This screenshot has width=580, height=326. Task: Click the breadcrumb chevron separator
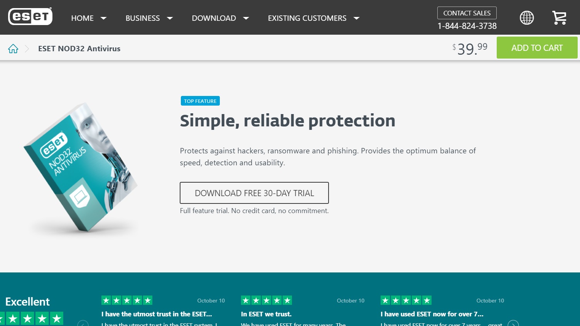tap(27, 49)
